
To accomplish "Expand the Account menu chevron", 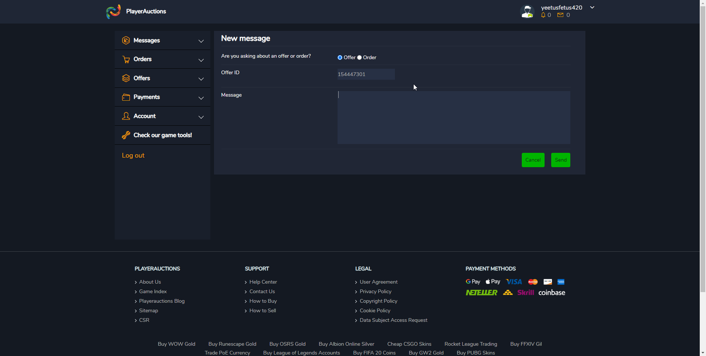I will (201, 117).
